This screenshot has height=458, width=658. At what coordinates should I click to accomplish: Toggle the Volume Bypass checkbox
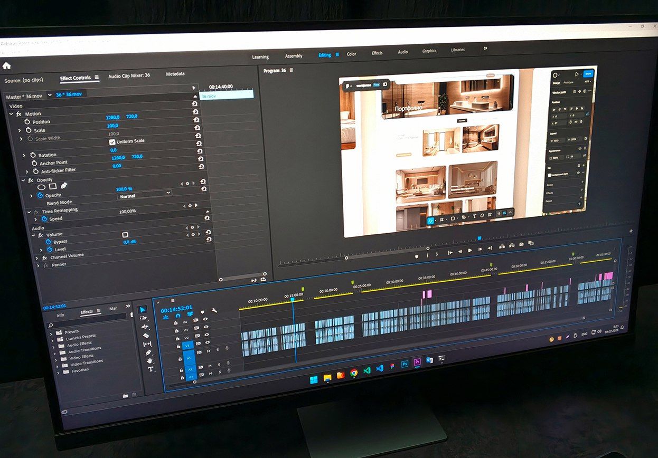[x=125, y=235]
